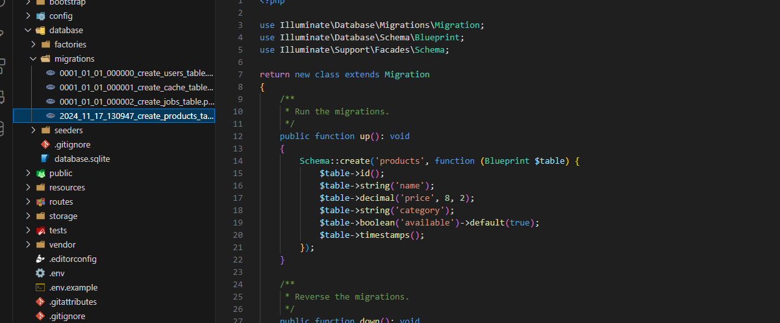Expand the config folder chevron
Image resolution: width=780 pixels, height=323 pixels.
click(28, 16)
